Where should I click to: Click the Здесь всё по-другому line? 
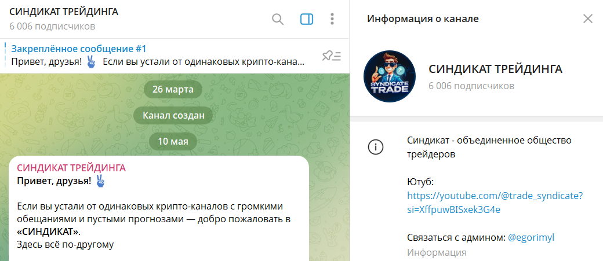coord(66,244)
